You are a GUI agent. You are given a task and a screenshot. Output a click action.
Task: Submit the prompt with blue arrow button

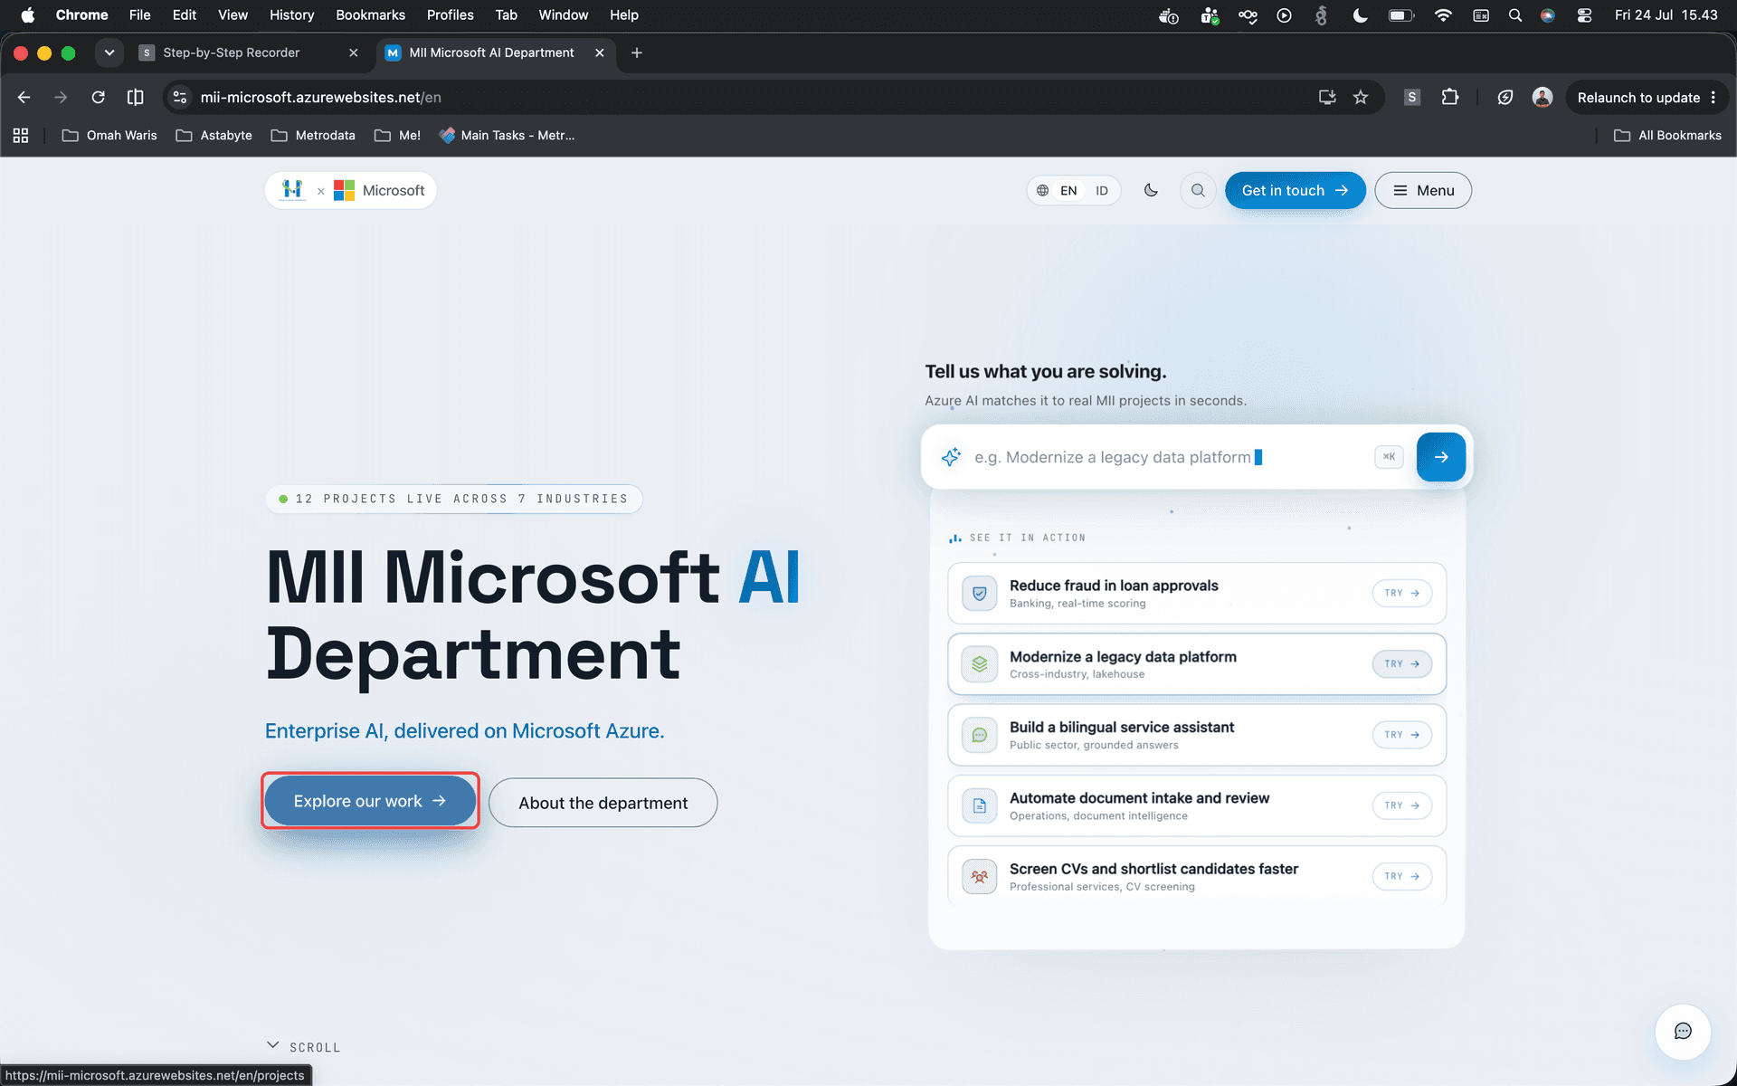pyautogui.click(x=1441, y=457)
